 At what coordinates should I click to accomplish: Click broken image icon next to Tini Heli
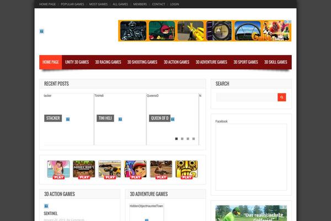pos(120,119)
